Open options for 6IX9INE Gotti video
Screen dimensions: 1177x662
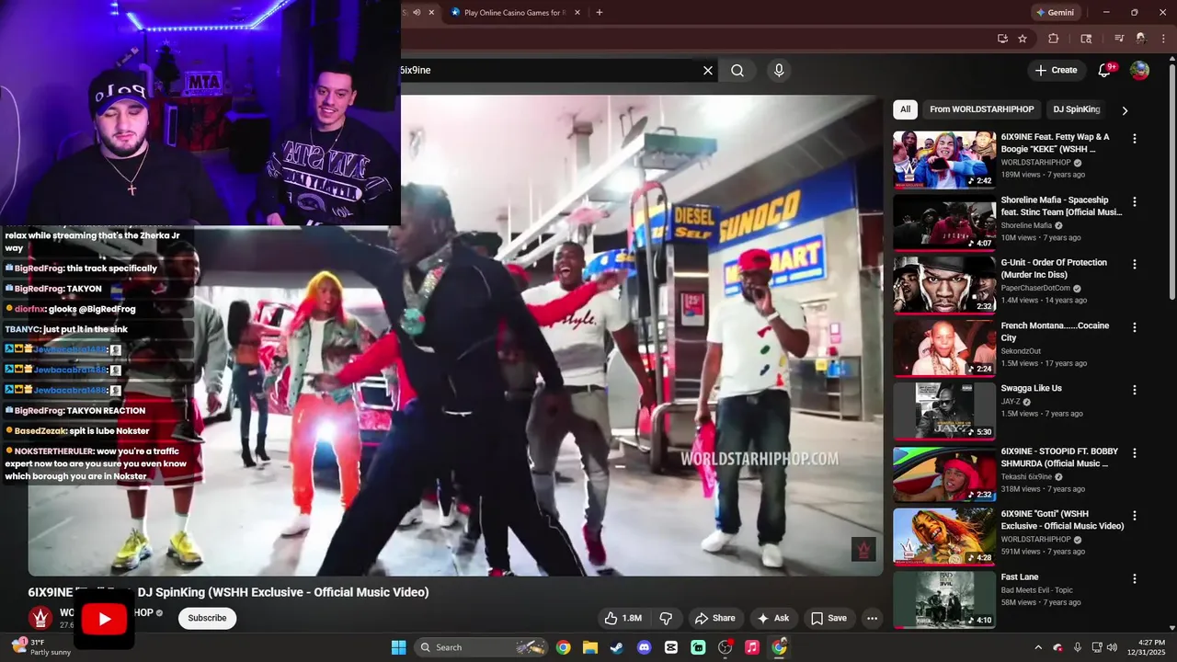tap(1135, 516)
